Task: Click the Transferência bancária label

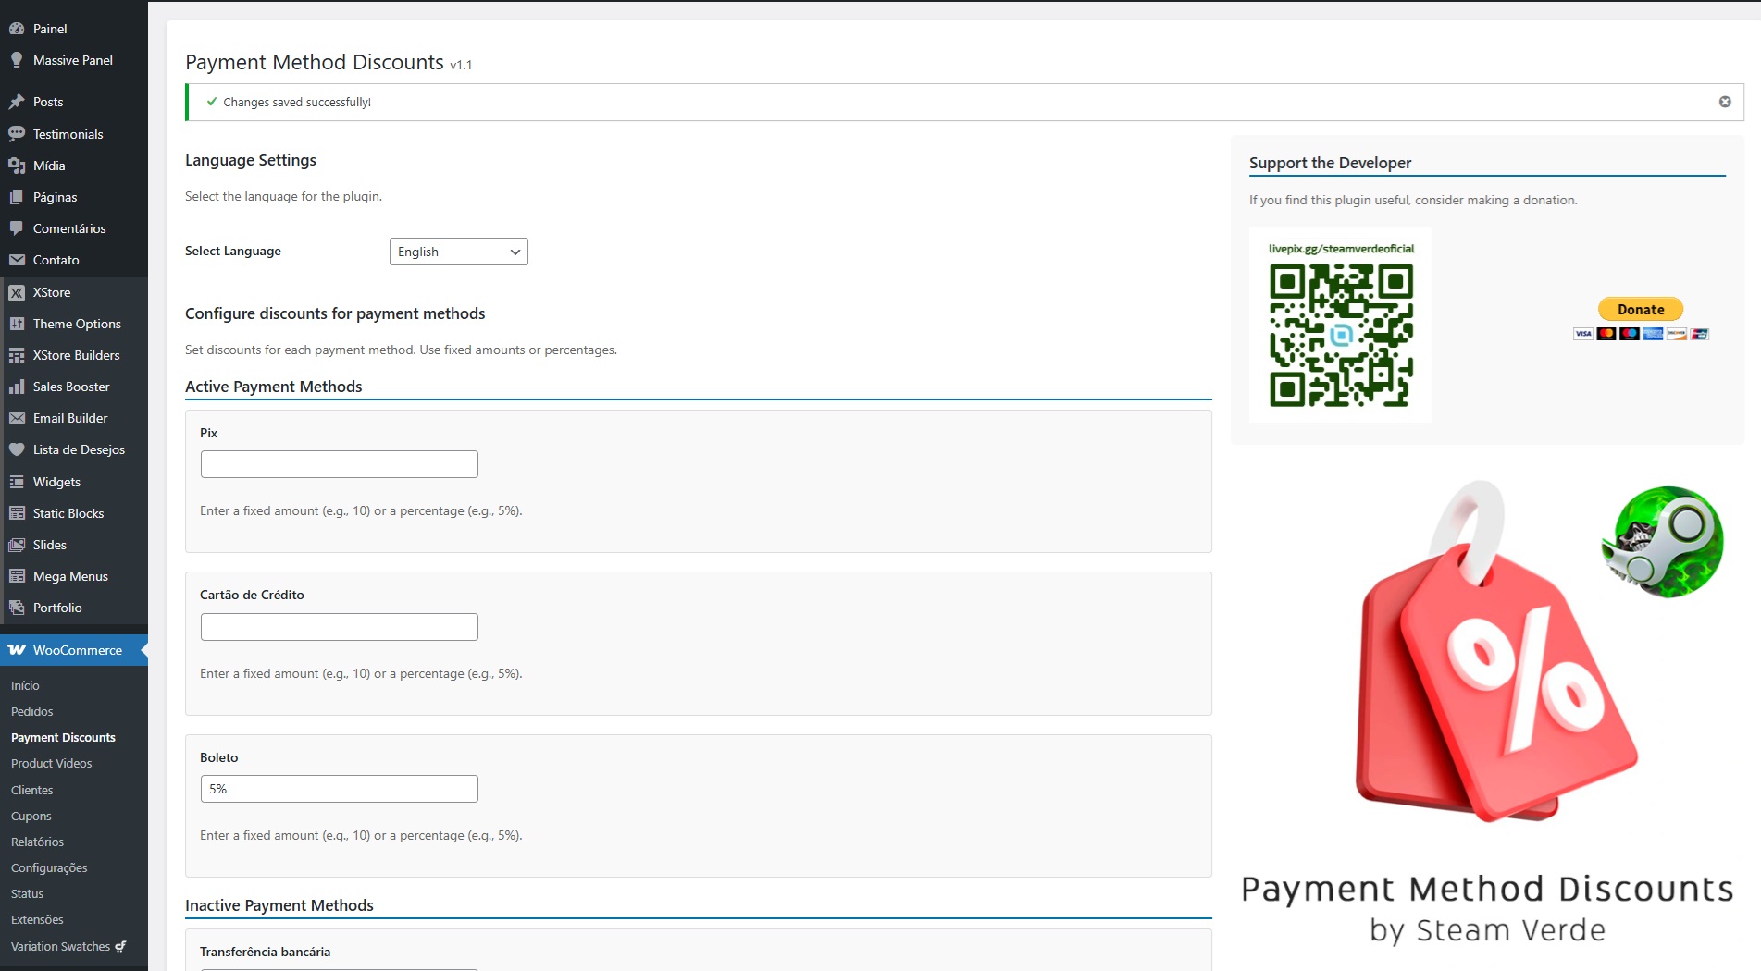Action: (x=266, y=952)
